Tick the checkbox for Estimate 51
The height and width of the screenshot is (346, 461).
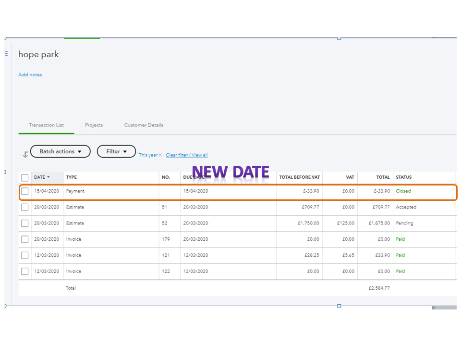tap(25, 207)
